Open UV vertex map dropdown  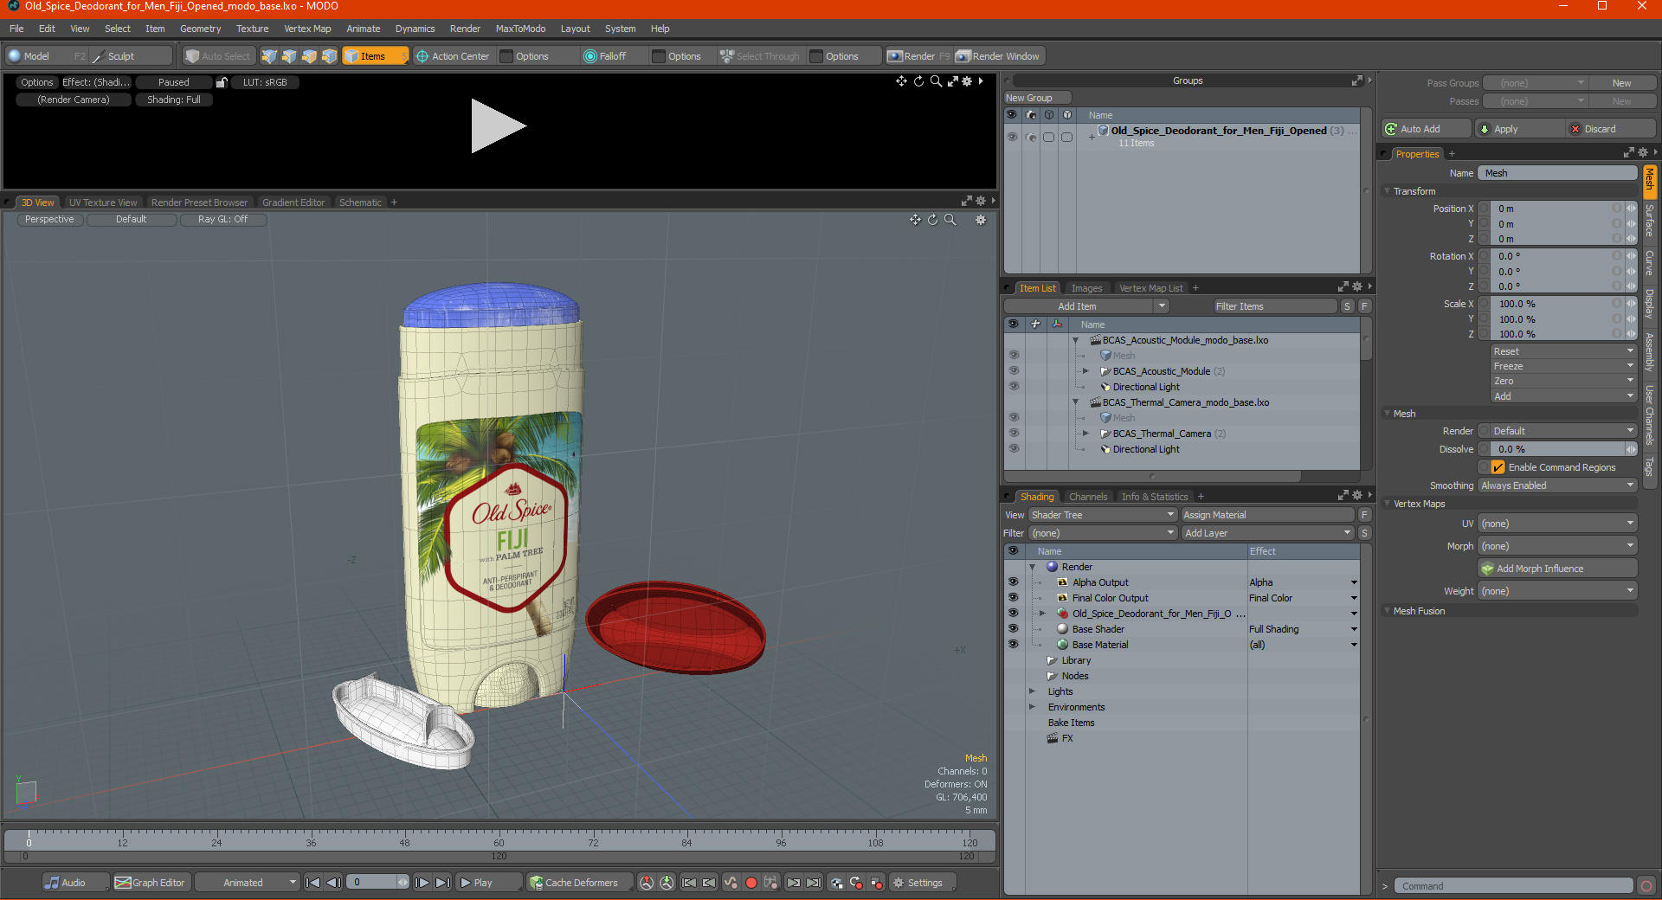coord(1556,524)
